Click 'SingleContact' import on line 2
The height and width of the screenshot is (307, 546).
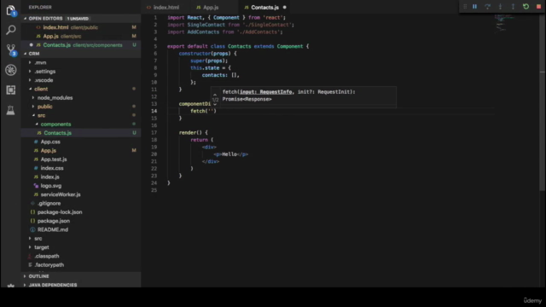pos(206,25)
